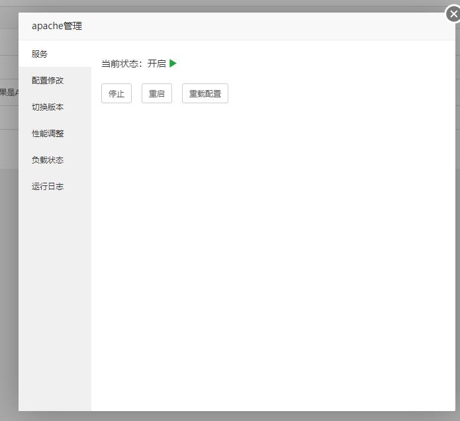Restart Apache with the 重启 button
Screen dimensions: 460x421
coord(157,93)
